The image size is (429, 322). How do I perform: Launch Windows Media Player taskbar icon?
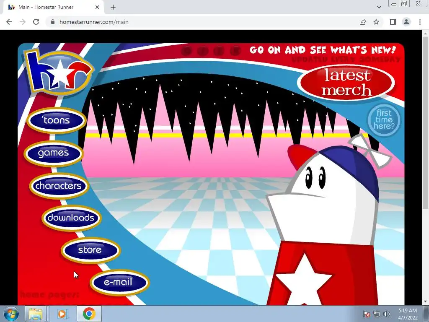[63, 314]
